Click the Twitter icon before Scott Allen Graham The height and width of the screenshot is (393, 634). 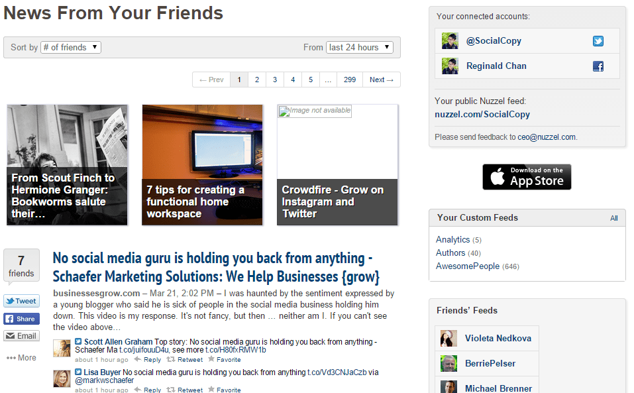78,342
